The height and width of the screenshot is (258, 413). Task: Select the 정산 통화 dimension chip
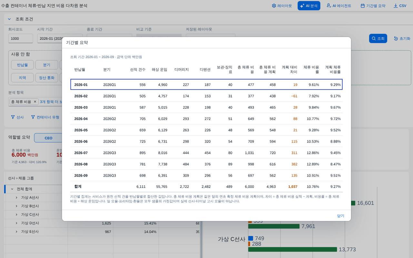46,78
